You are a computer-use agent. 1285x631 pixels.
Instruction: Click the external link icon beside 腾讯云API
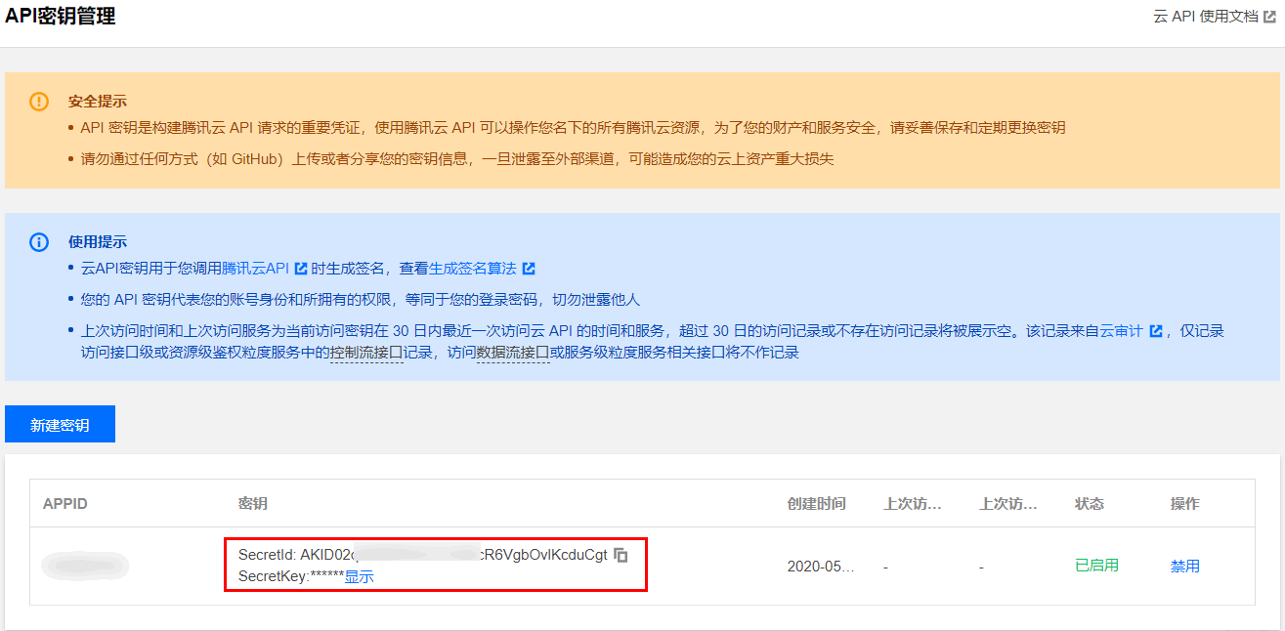pos(301,267)
